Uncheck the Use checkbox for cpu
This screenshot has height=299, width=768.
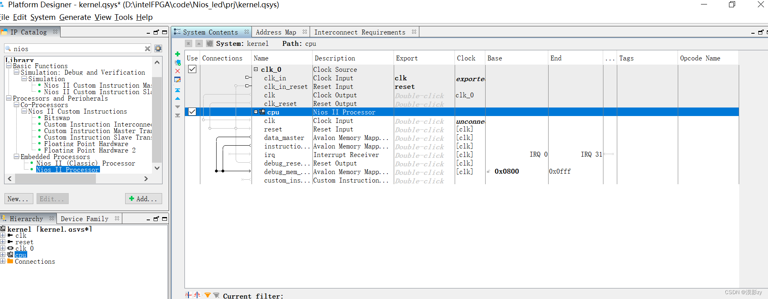[192, 112]
